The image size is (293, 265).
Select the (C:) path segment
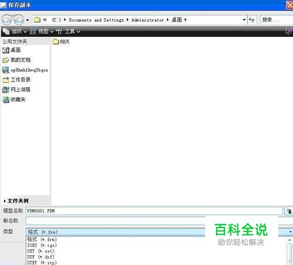click(x=56, y=20)
